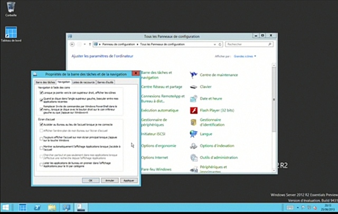This screenshot has width=338, height=214.
Task: Open the Gestionnaire de périphériques link
Action: [154, 122]
